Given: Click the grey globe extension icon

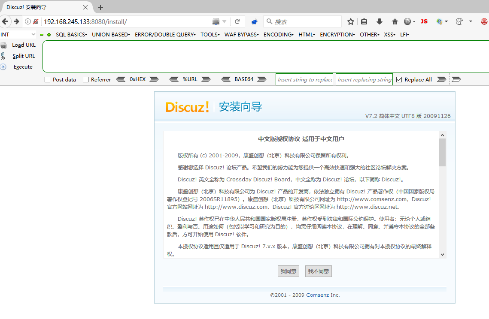Looking at the screenshot, I should coord(407,21).
